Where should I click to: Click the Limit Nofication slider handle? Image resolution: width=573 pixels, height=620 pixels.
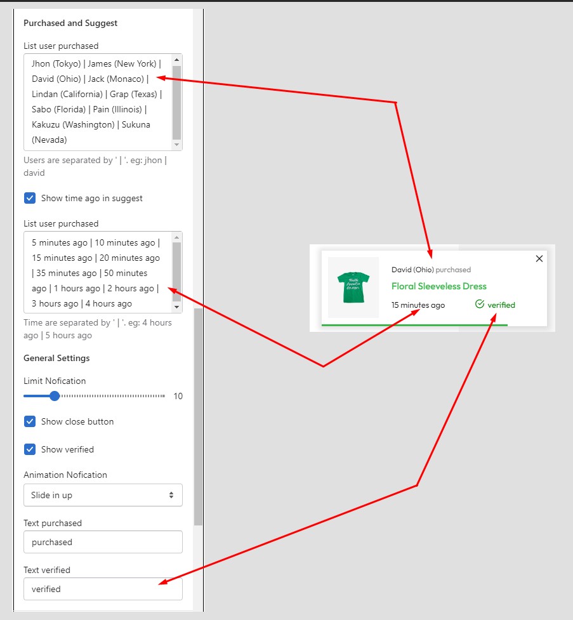(55, 396)
